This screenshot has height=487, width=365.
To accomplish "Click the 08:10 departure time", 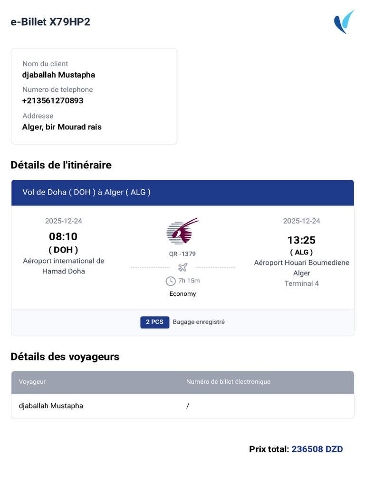I will click(x=63, y=237).
